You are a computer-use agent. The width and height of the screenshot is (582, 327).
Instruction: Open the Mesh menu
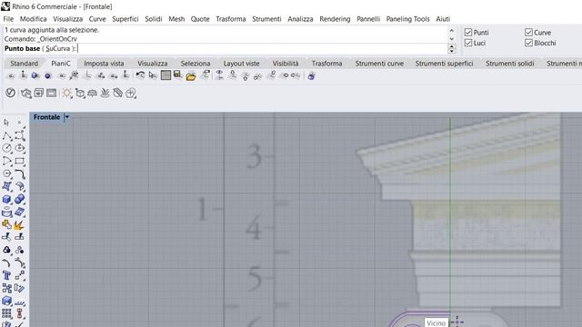(176, 19)
